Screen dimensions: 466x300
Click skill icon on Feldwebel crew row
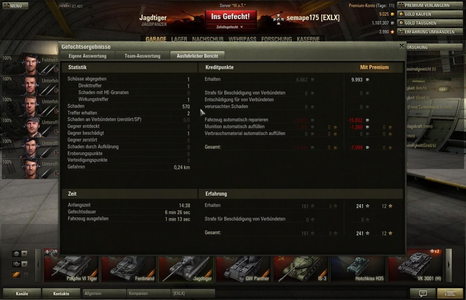(56, 70)
